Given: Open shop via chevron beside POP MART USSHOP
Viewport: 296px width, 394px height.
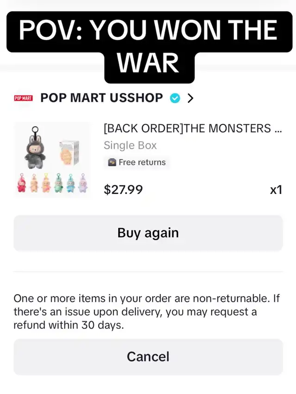Looking at the screenshot, I should (191, 98).
